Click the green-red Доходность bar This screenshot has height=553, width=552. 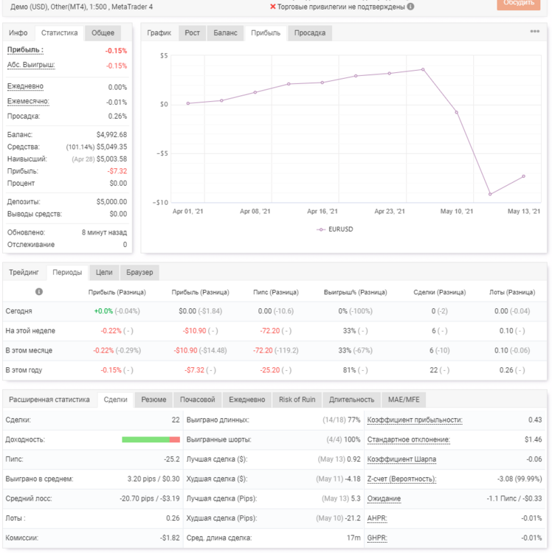pos(151,439)
